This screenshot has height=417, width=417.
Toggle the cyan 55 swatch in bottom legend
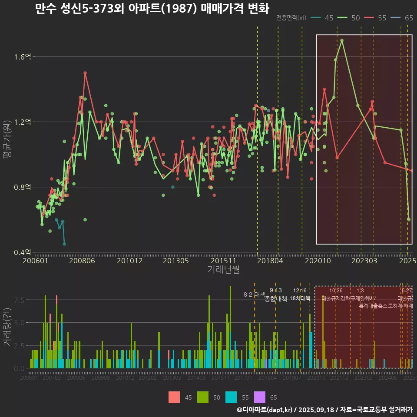[232, 397]
